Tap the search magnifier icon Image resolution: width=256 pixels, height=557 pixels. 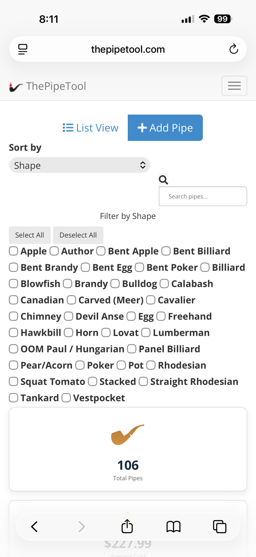pos(163,179)
